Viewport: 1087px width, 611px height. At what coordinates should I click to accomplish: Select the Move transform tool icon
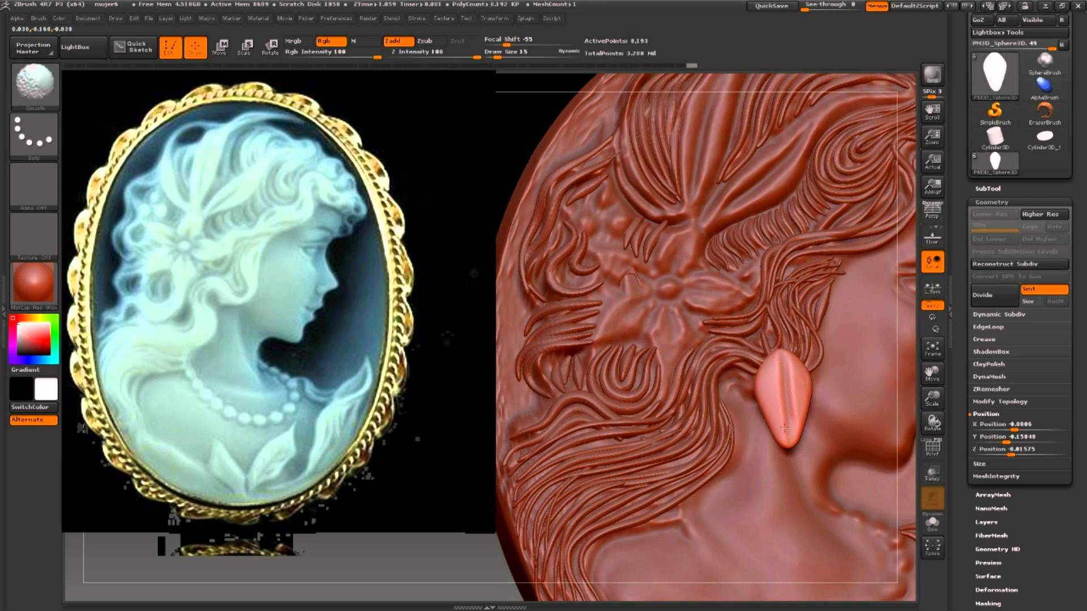tap(220, 47)
